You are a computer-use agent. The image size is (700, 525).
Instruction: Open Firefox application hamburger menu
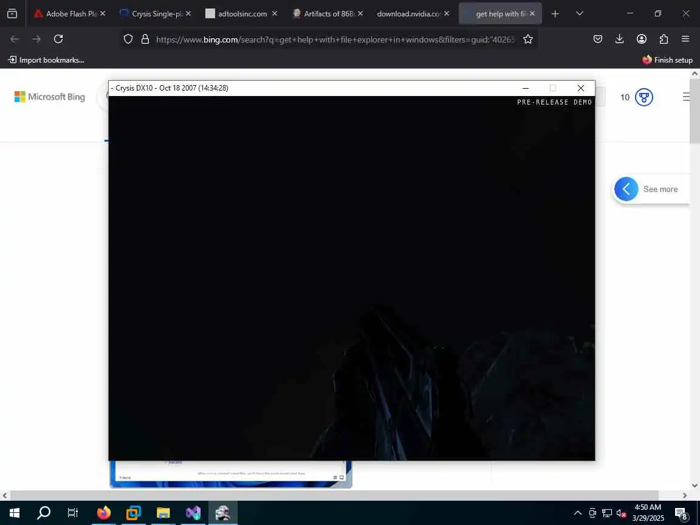[x=685, y=39]
